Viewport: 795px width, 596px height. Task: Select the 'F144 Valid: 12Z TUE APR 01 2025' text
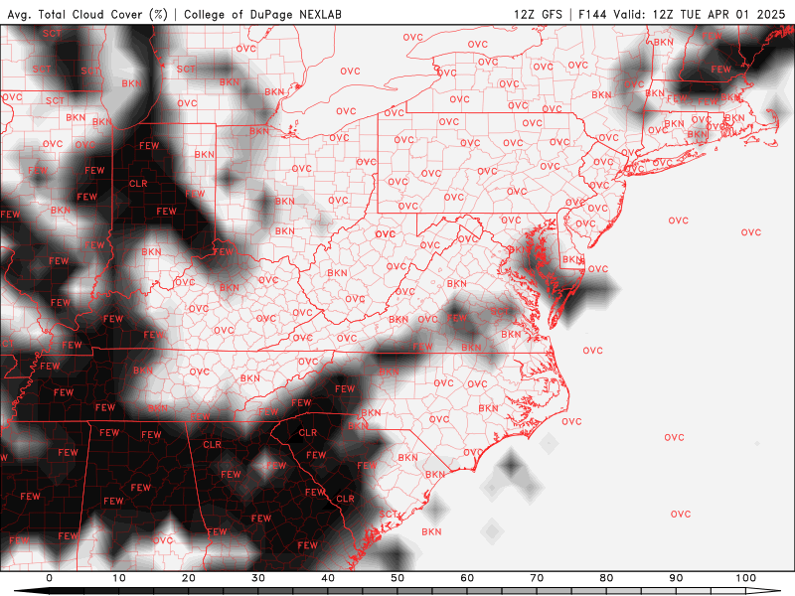[682, 14]
